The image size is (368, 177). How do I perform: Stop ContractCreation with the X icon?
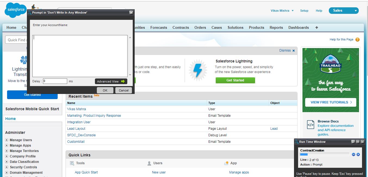tap(358, 154)
